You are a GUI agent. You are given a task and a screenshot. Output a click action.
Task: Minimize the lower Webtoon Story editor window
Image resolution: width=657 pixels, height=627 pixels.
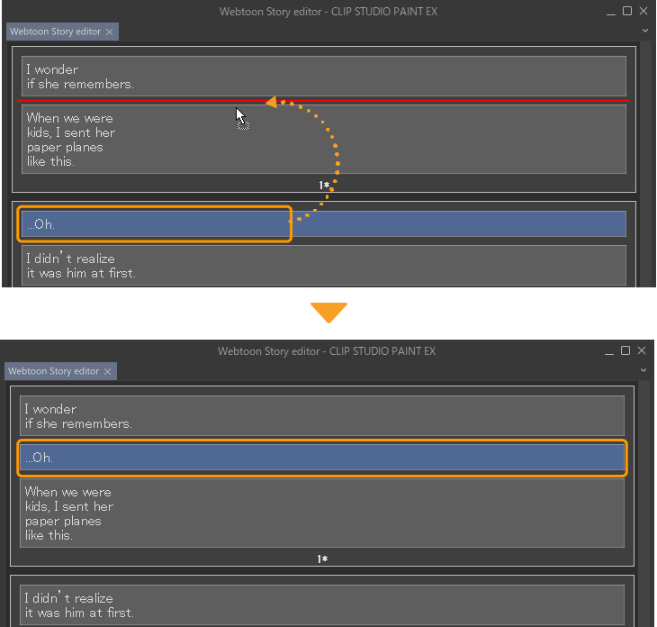(x=608, y=351)
